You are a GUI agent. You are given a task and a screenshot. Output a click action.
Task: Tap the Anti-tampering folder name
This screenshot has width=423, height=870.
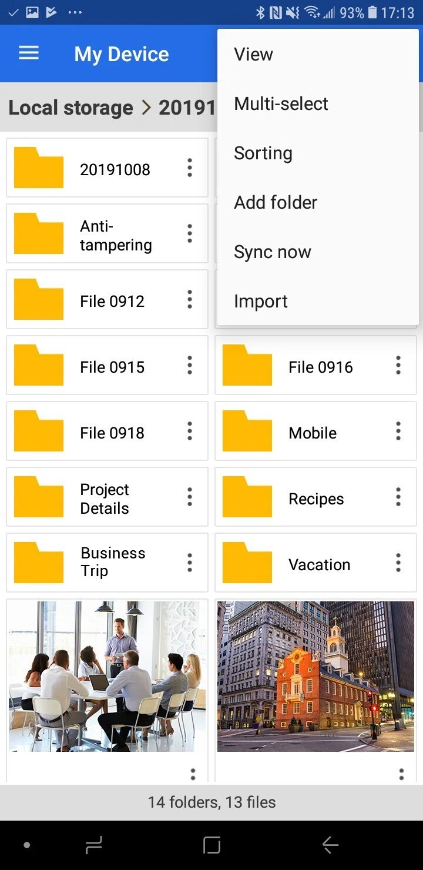click(116, 235)
